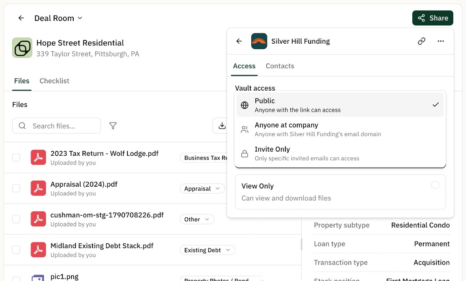Click the PDF icon for Appraisal (2024).pdf
Viewport: 466px width, 281px height.
point(38,188)
